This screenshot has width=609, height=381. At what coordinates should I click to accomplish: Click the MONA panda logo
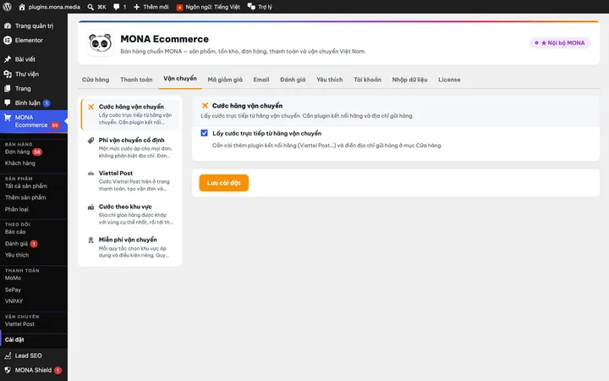tap(100, 43)
